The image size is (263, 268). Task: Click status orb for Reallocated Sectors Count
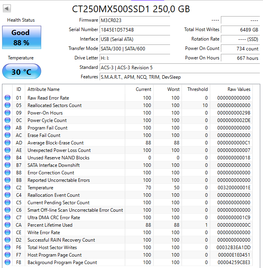pos(7,105)
